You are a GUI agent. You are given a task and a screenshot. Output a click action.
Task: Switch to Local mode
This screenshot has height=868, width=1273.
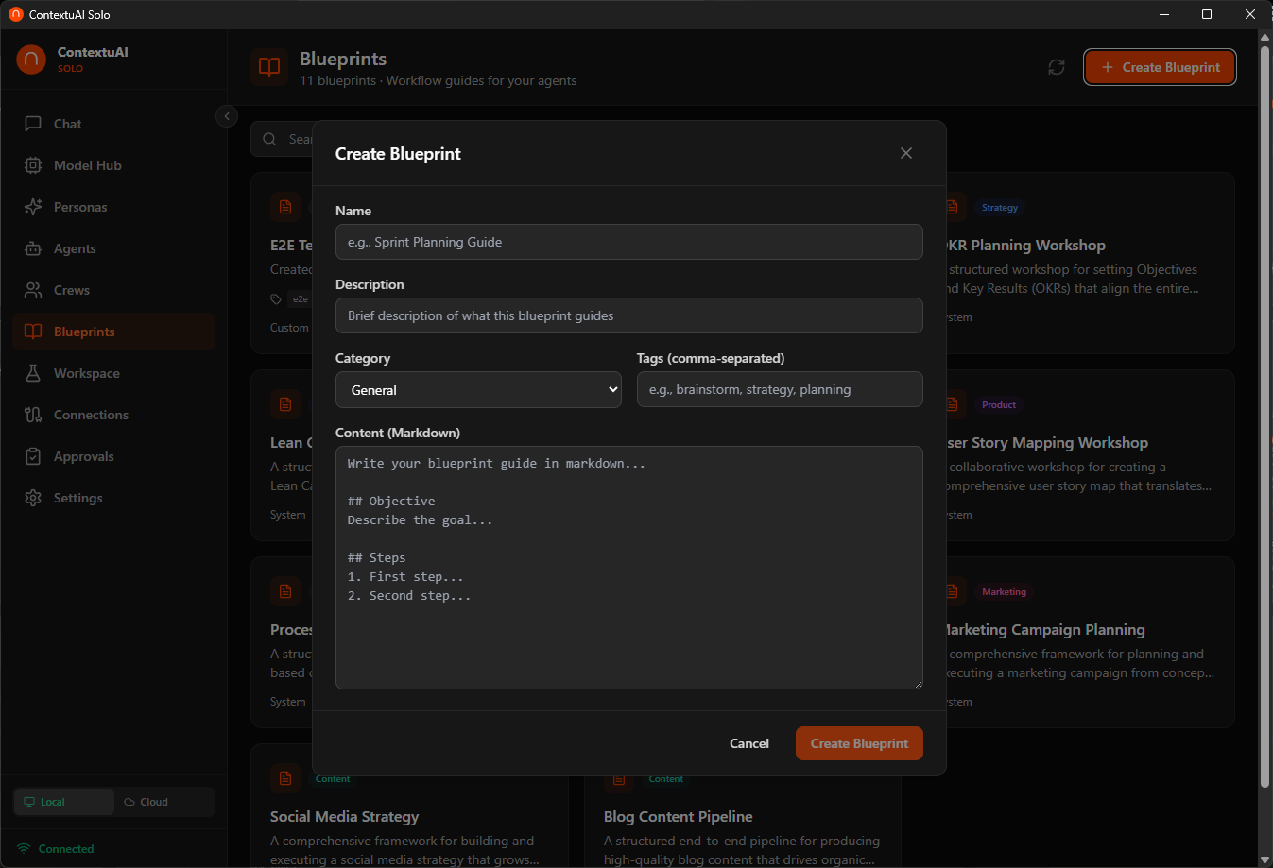[x=63, y=801]
